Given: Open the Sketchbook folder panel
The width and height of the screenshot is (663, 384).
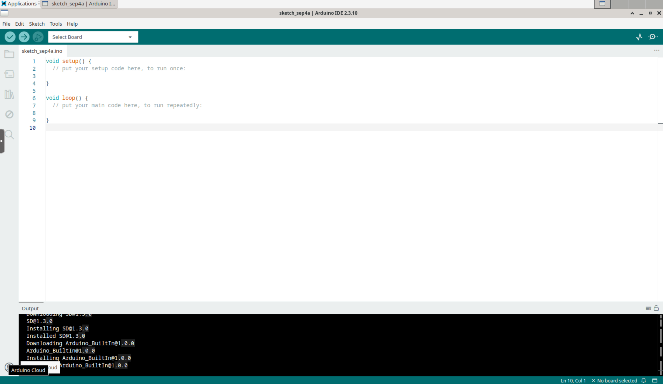Looking at the screenshot, I should pos(9,54).
